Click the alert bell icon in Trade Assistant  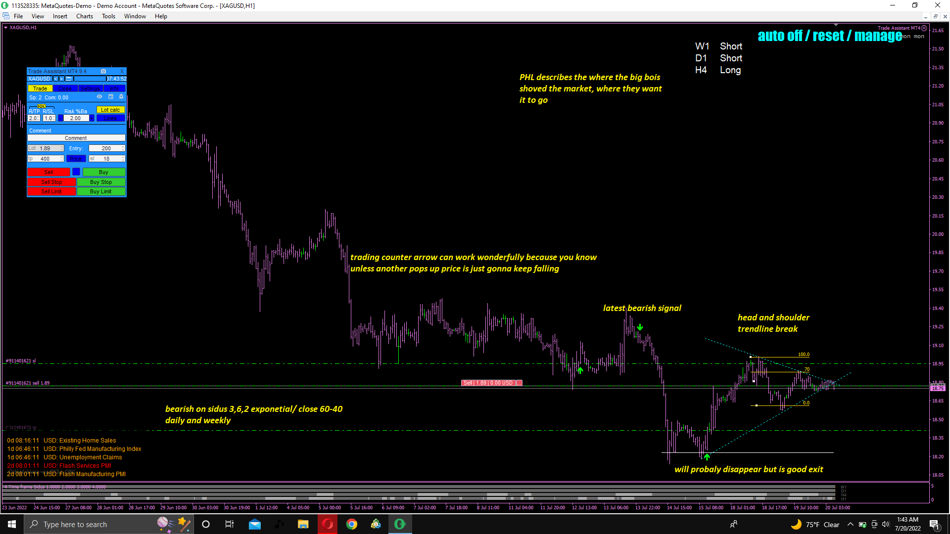[121, 97]
